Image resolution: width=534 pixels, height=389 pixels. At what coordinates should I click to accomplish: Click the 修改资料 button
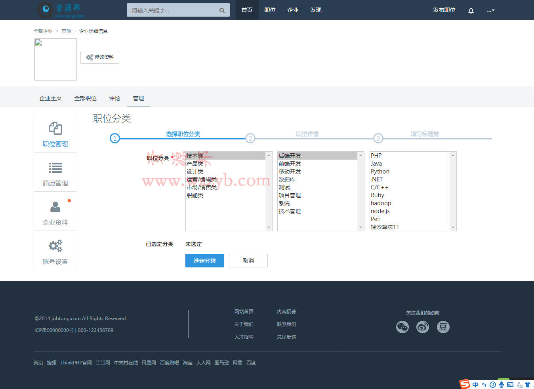coord(100,57)
